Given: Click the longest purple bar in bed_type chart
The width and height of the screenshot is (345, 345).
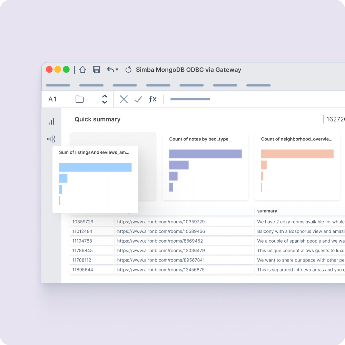Looking at the screenshot, I should pyautogui.click(x=205, y=154).
